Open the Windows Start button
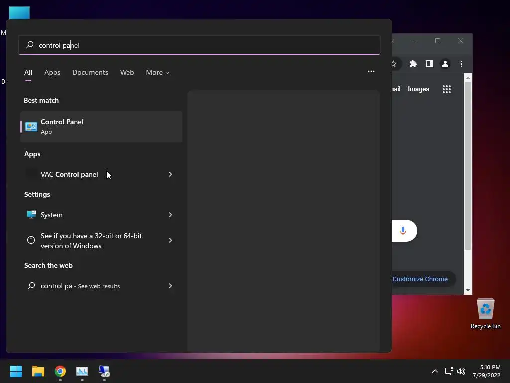510x383 pixels. [x=16, y=371]
